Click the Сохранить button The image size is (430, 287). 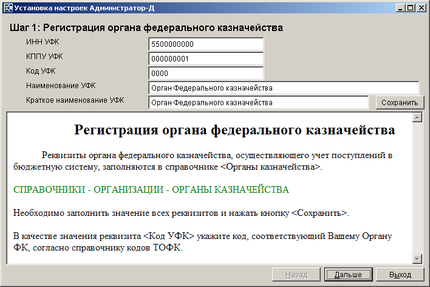click(400, 102)
